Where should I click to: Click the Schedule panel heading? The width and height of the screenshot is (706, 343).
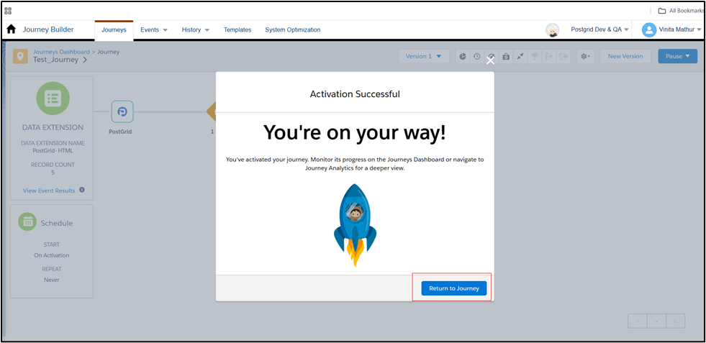coord(57,223)
